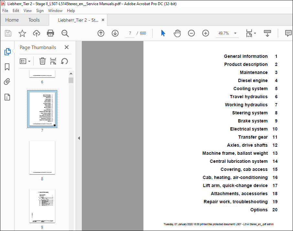
Task: Open the Bookmarks panel icon
Action: click(7, 67)
